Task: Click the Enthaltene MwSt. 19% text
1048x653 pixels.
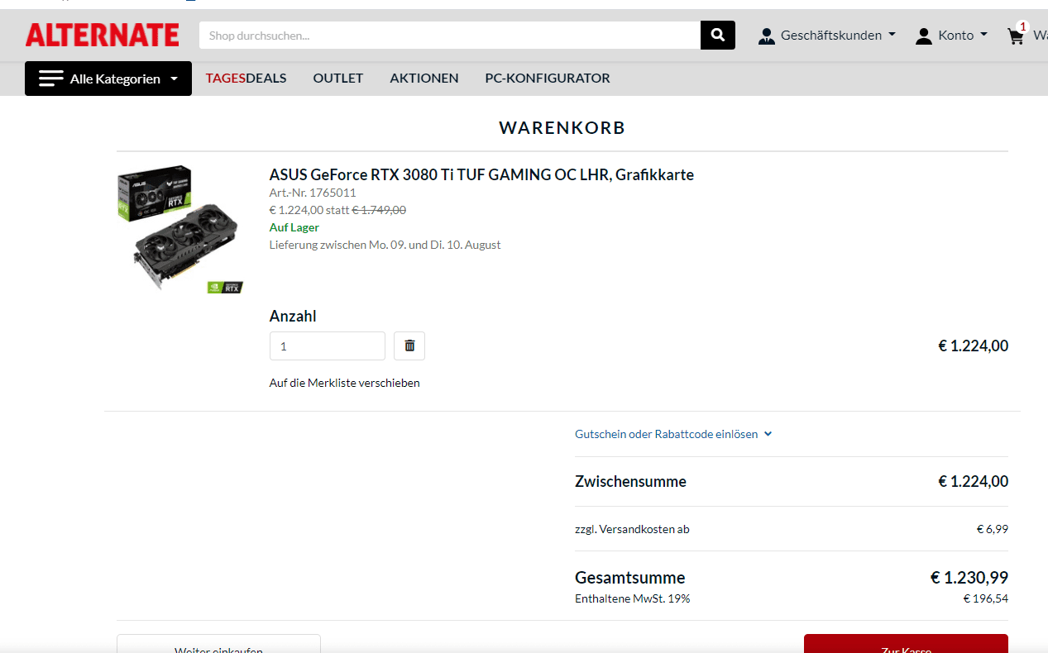Action: coord(633,598)
